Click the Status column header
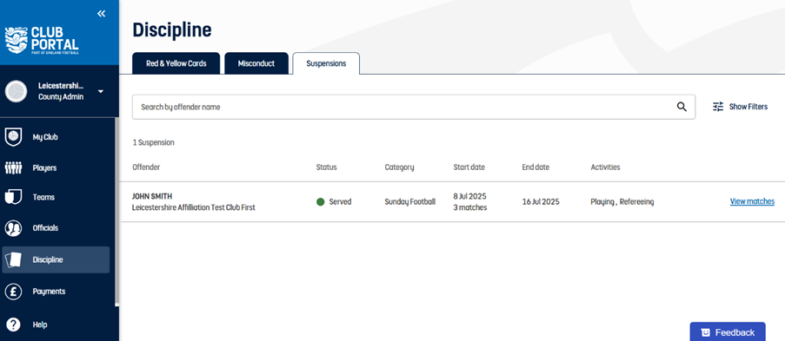 (x=326, y=167)
